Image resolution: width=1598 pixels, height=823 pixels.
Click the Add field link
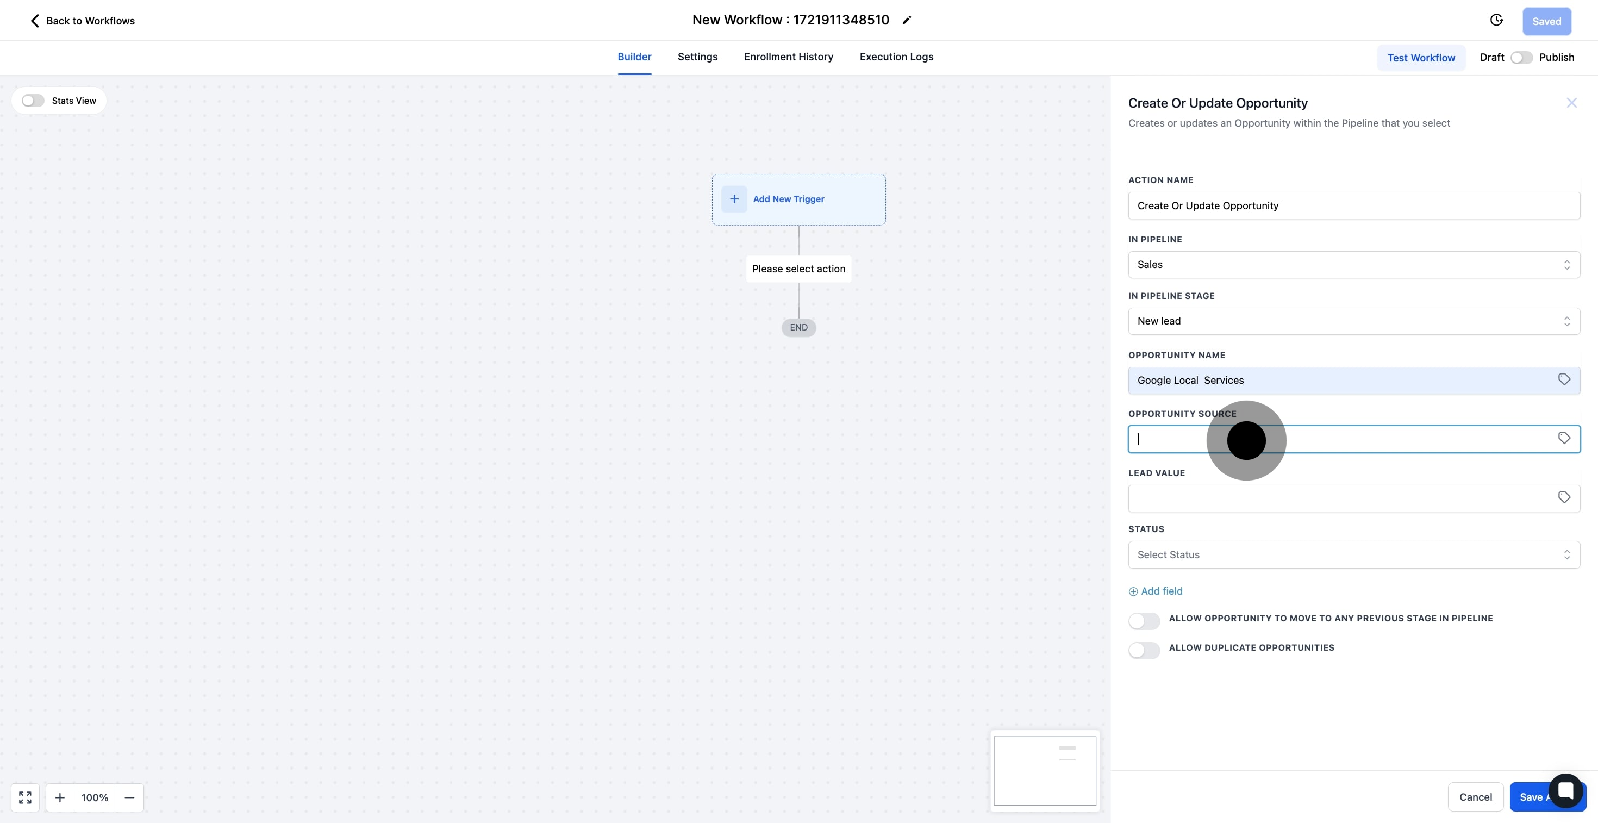pyautogui.click(x=1156, y=591)
